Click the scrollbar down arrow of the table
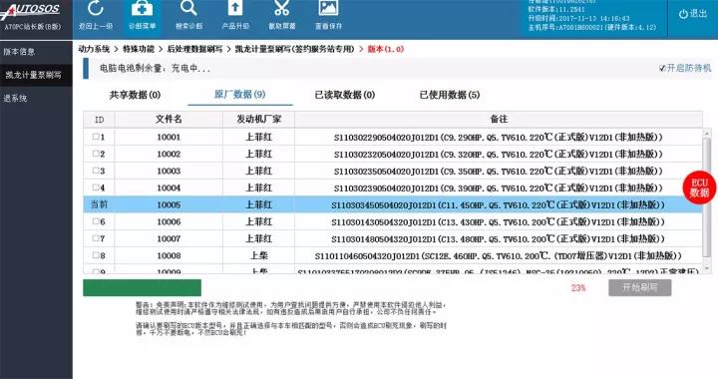718x379 pixels. click(707, 267)
